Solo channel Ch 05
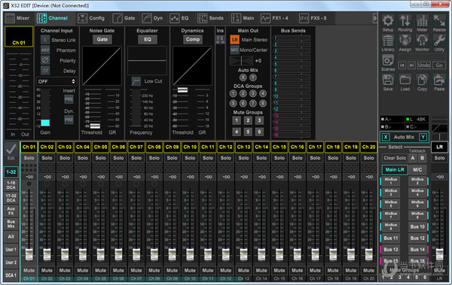This screenshot has height=285, width=452. [101, 158]
